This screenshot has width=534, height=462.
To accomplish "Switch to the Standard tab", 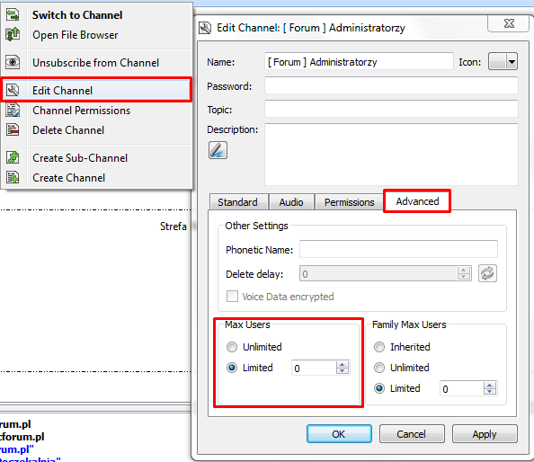I will tap(238, 202).
